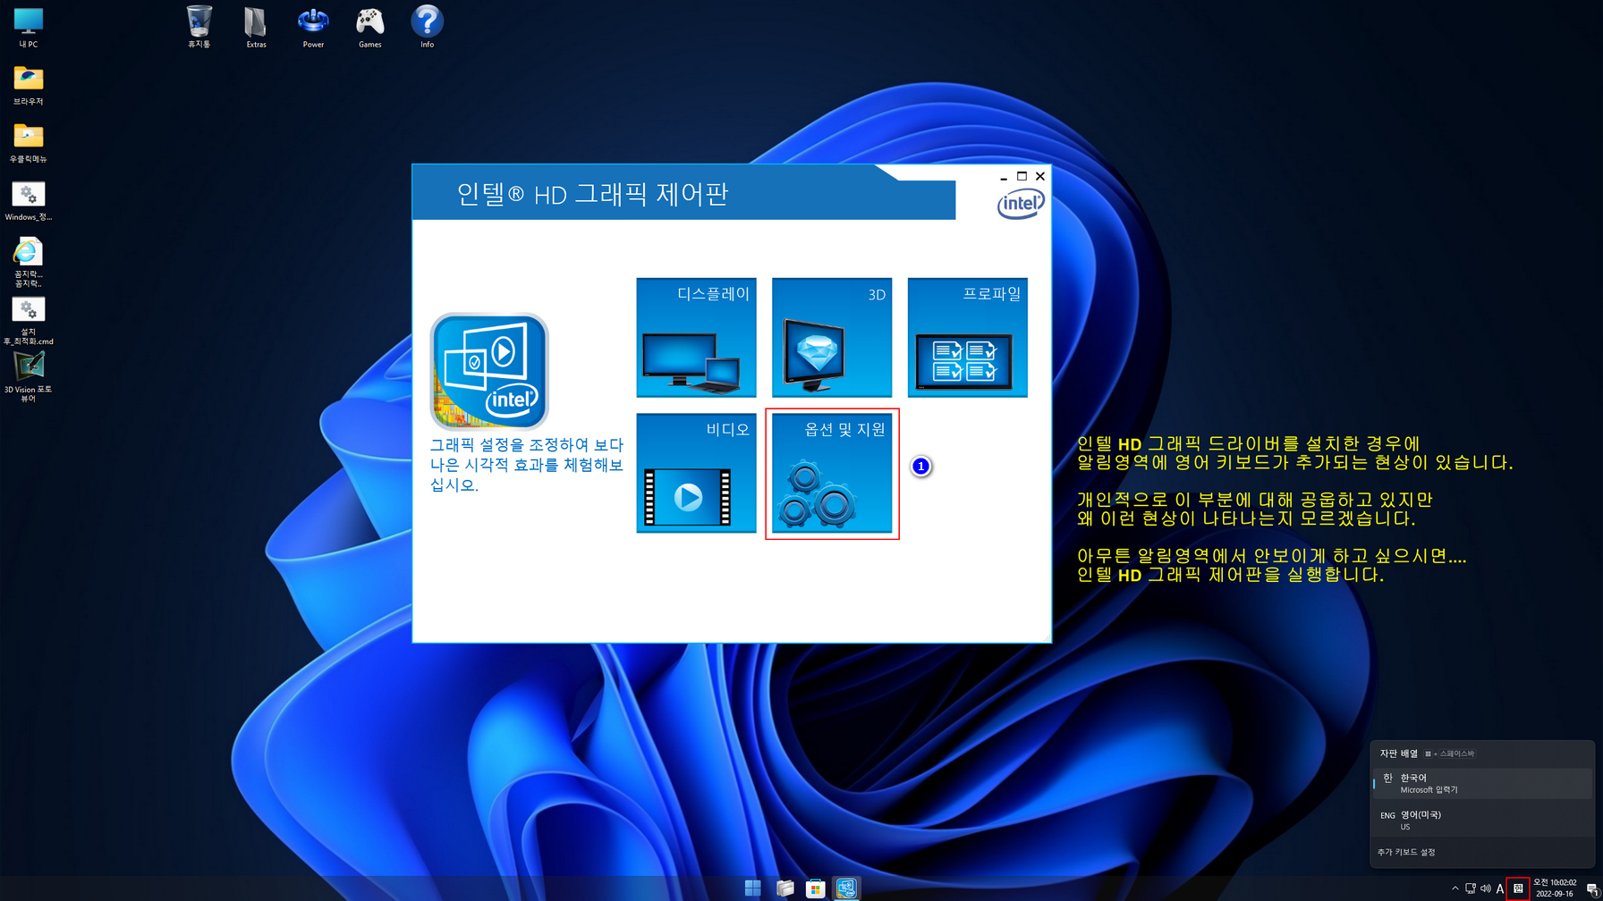Select the Power desktop icon
Image resolution: width=1603 pixels, height=901 pixels.
coord(313,27)
